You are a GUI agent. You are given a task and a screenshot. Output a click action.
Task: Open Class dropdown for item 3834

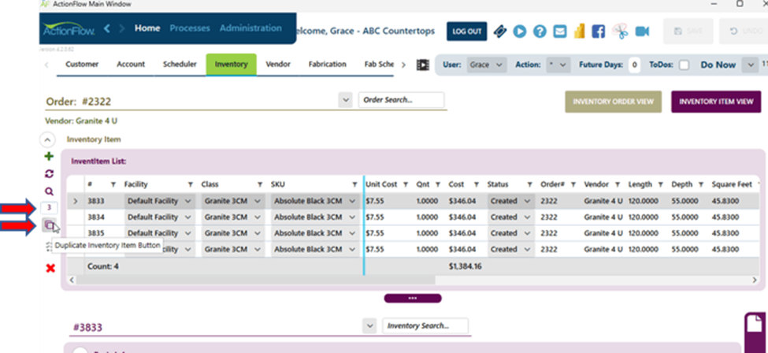click(x=258, y=217)
